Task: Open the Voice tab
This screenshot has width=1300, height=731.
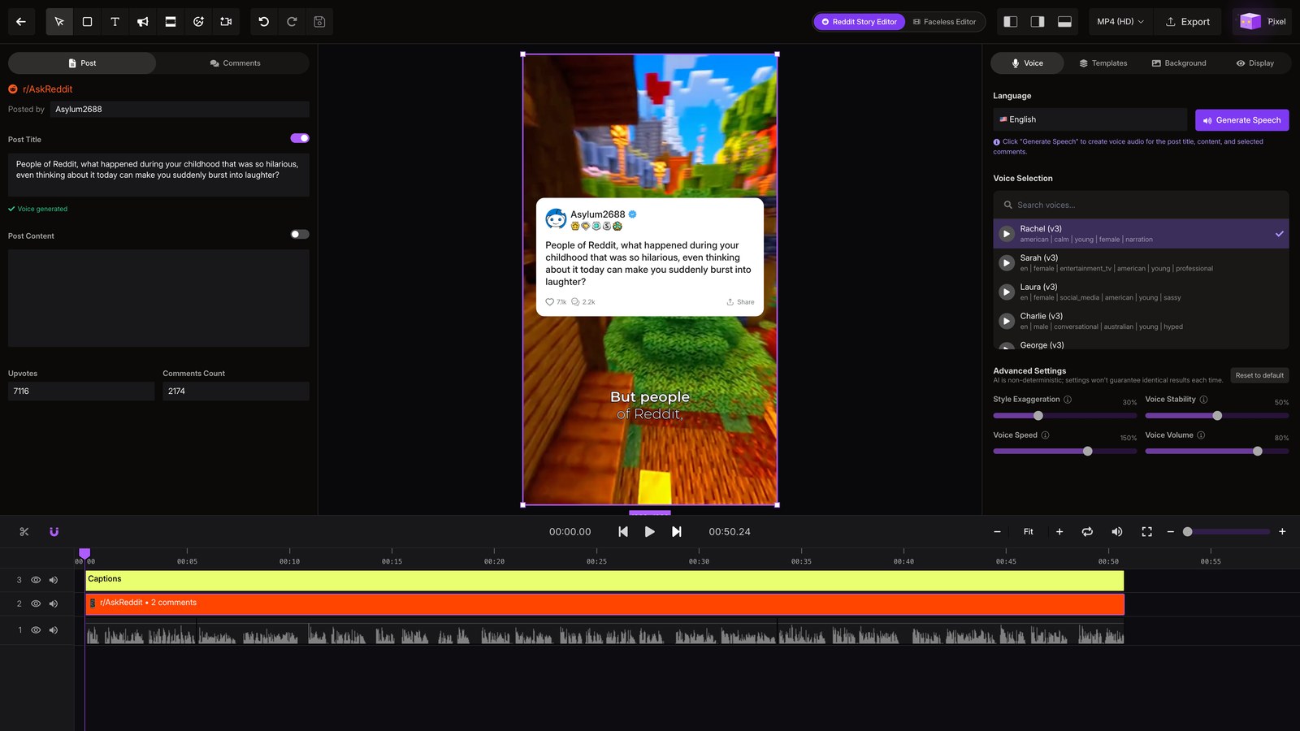Action: 1027,63
